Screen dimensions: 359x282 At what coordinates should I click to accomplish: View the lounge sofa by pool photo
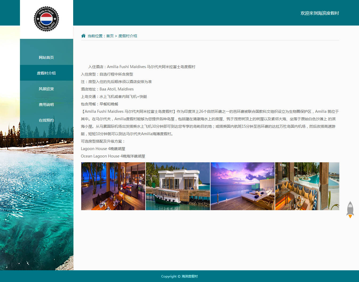pos(307,186)
